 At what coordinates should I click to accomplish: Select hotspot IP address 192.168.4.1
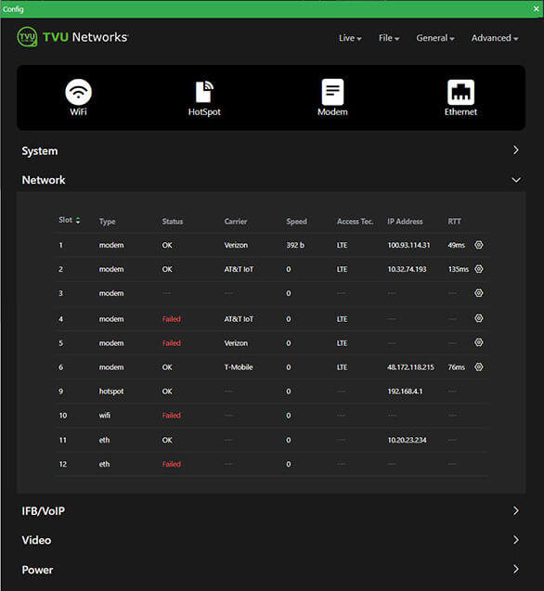tap(405, 392)
